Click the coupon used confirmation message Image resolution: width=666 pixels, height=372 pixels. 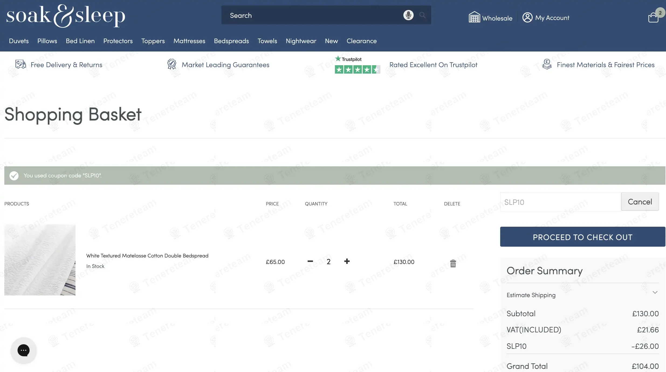[x=63, y=175]
